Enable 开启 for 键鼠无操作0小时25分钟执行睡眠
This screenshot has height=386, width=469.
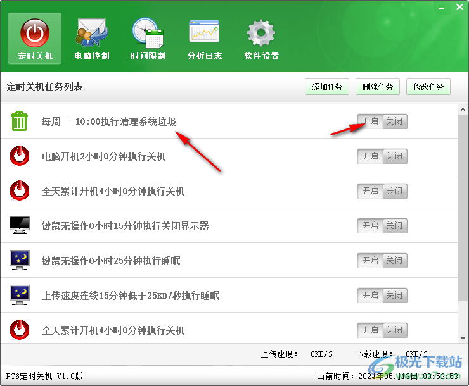[370, 261]
